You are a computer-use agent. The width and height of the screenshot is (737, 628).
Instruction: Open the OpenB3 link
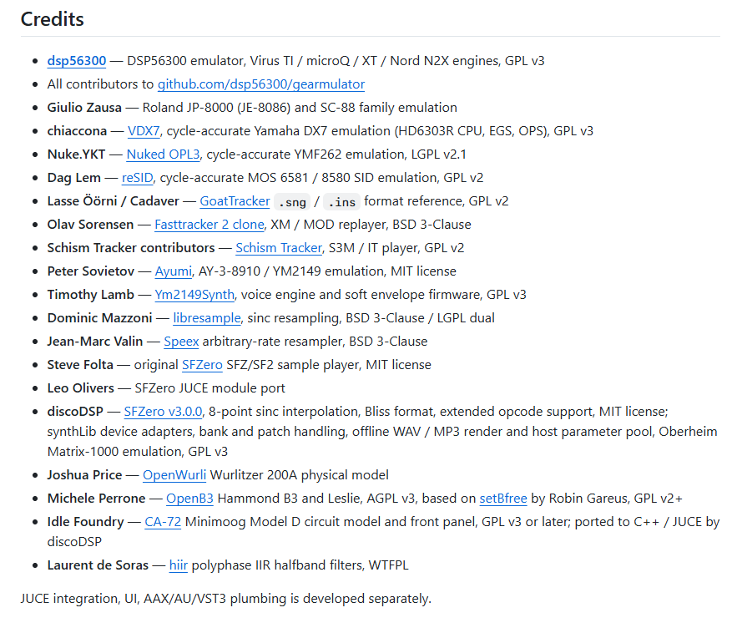(190, 499)
